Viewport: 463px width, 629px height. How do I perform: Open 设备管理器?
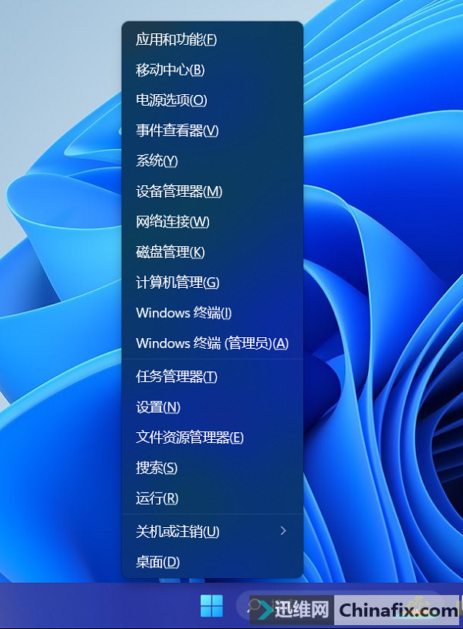coord(179,191)
